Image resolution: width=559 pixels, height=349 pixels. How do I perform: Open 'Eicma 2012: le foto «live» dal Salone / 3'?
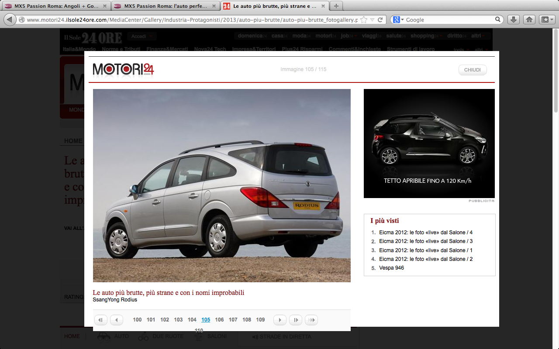[426, 241]
